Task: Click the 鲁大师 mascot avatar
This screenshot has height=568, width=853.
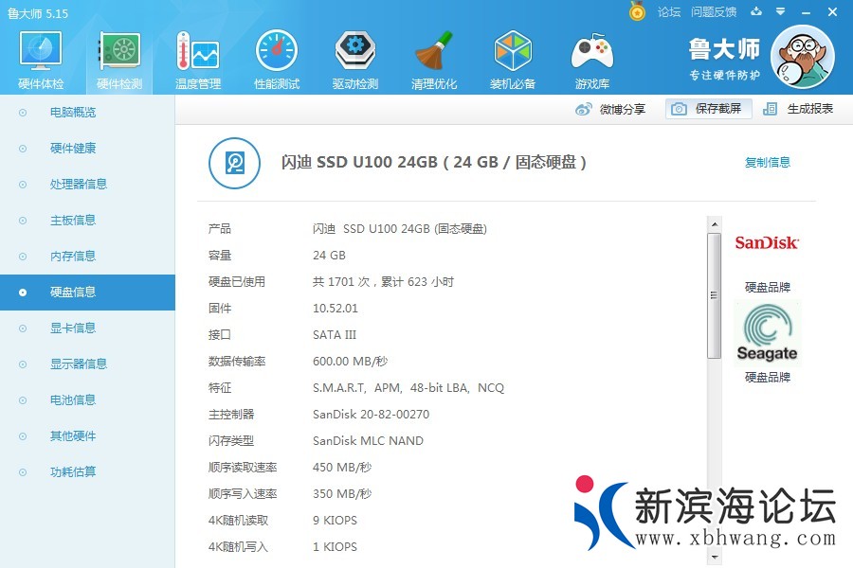Action: tap(802, 57)
